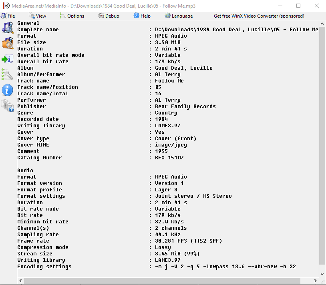
Task: Open the File menu
Action: point(8,16)
